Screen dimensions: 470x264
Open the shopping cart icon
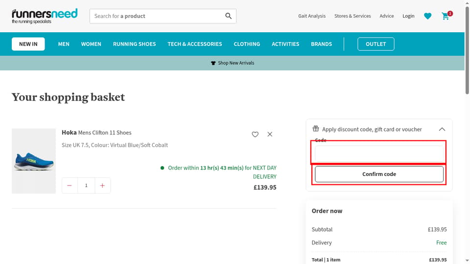coord(446,16)
